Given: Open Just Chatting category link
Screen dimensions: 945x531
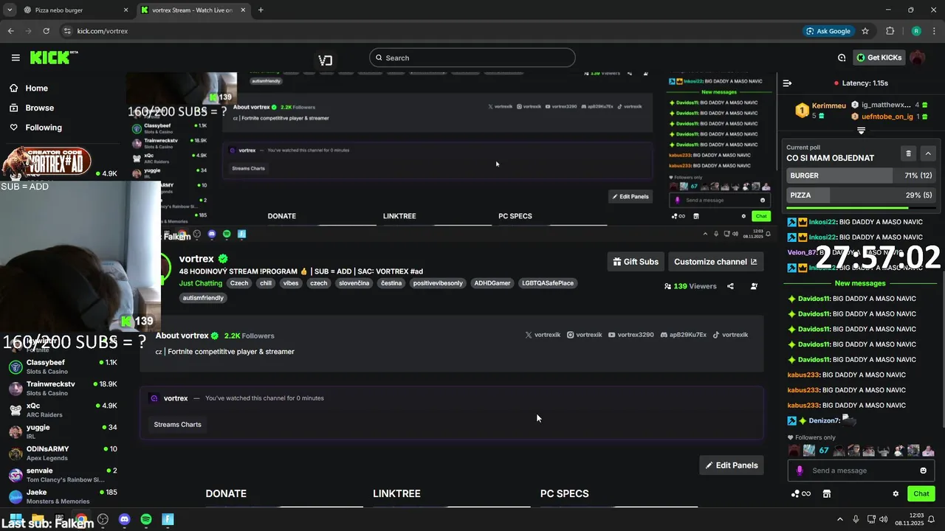Looking at the screenshot, I should click(201, 283).
